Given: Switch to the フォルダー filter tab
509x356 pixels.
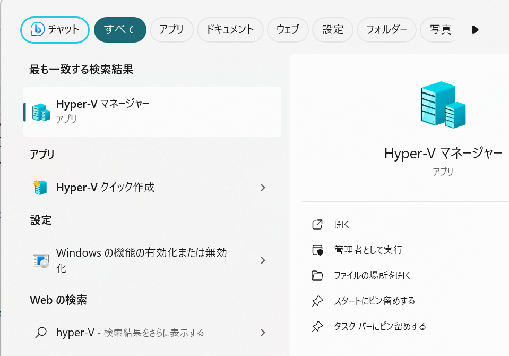Looking at the screenshot, I should (386, 30).
